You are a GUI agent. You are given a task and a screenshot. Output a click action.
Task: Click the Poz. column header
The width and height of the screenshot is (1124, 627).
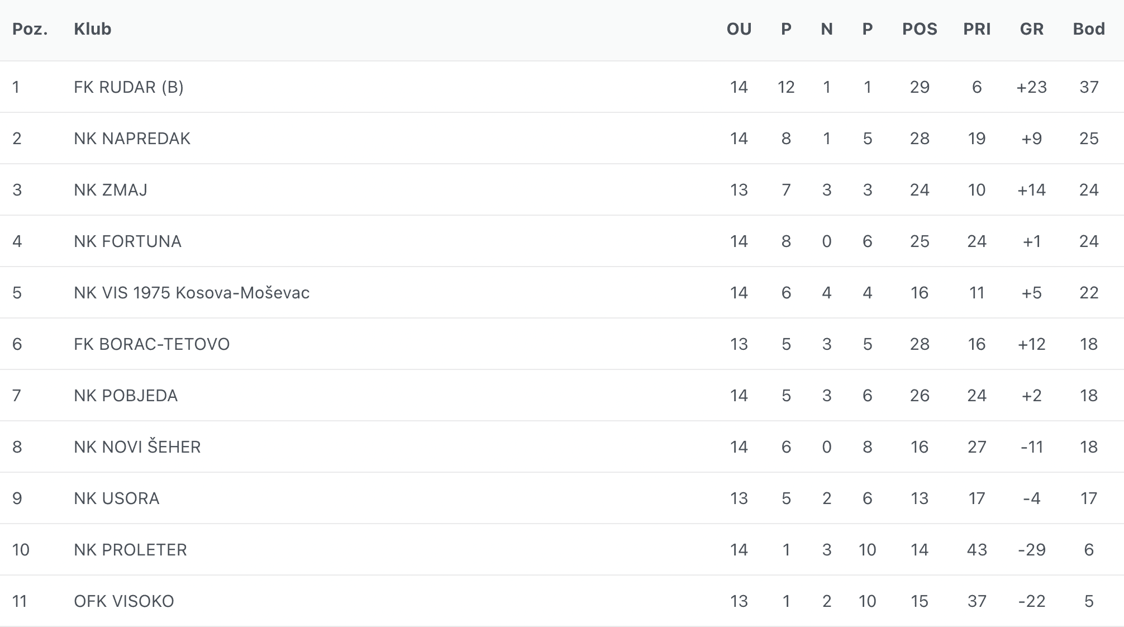pos(30,29)
